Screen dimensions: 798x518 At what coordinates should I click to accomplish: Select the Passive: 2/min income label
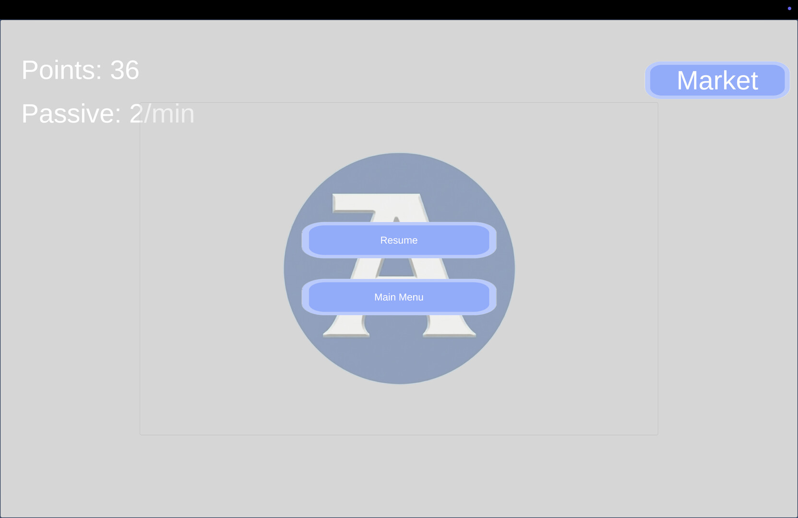[108, 114]
